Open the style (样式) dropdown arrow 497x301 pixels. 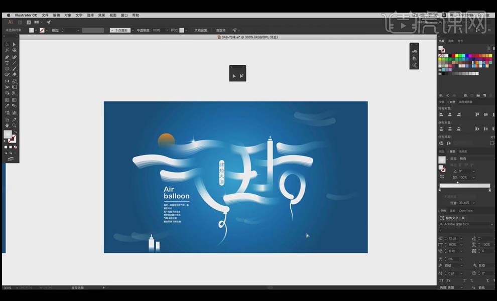tap(186, 31)
